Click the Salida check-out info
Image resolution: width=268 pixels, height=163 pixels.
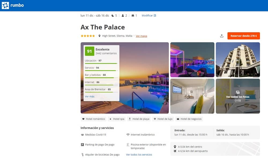(233, 133)
